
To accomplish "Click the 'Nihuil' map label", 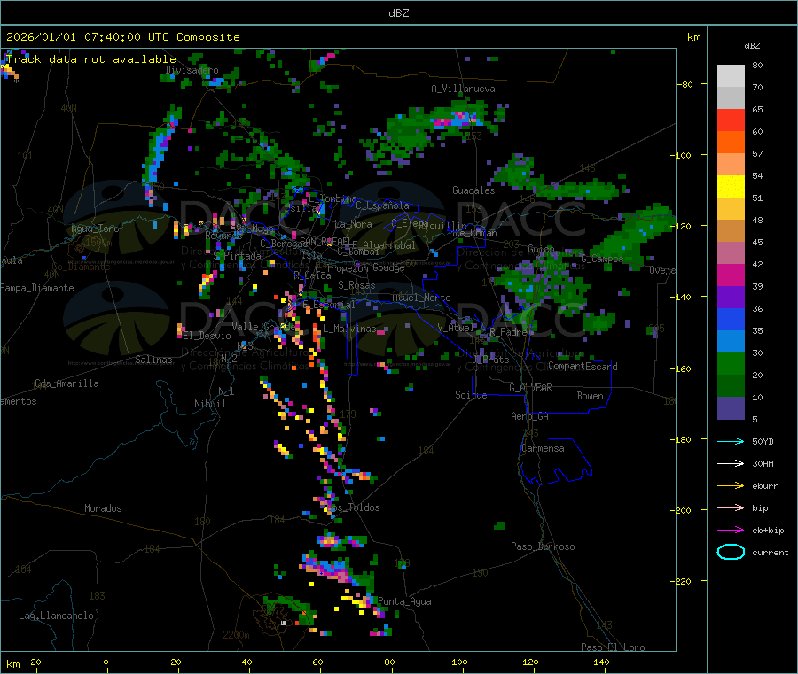I will point(210,404).
